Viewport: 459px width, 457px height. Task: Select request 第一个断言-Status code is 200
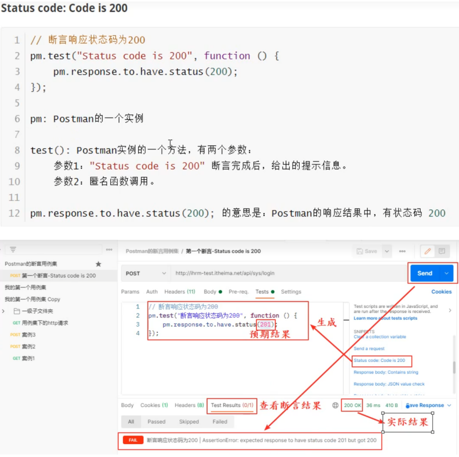click(59, 276)
